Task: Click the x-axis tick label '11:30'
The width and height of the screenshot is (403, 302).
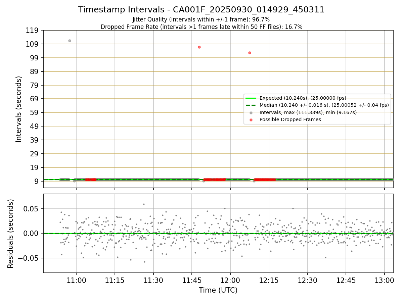Action: coord(153,280)
